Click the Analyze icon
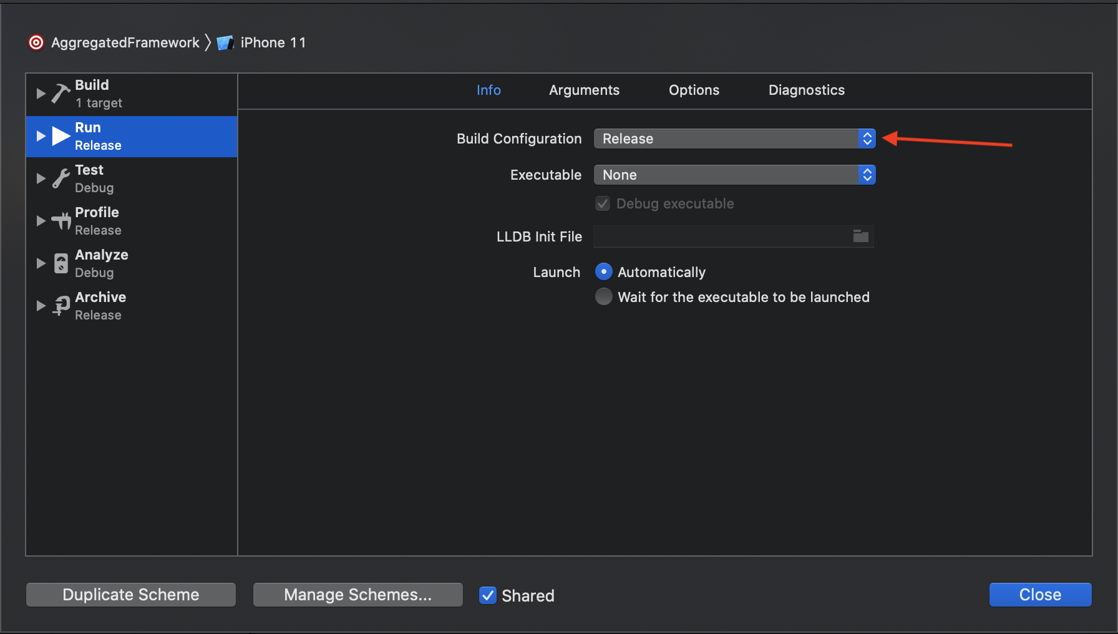Screen dimensions: 1118x634 (61, 263)
